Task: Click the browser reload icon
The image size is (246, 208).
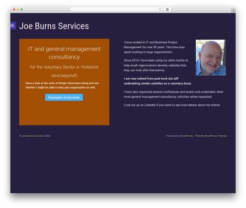Action: [160, 10]
